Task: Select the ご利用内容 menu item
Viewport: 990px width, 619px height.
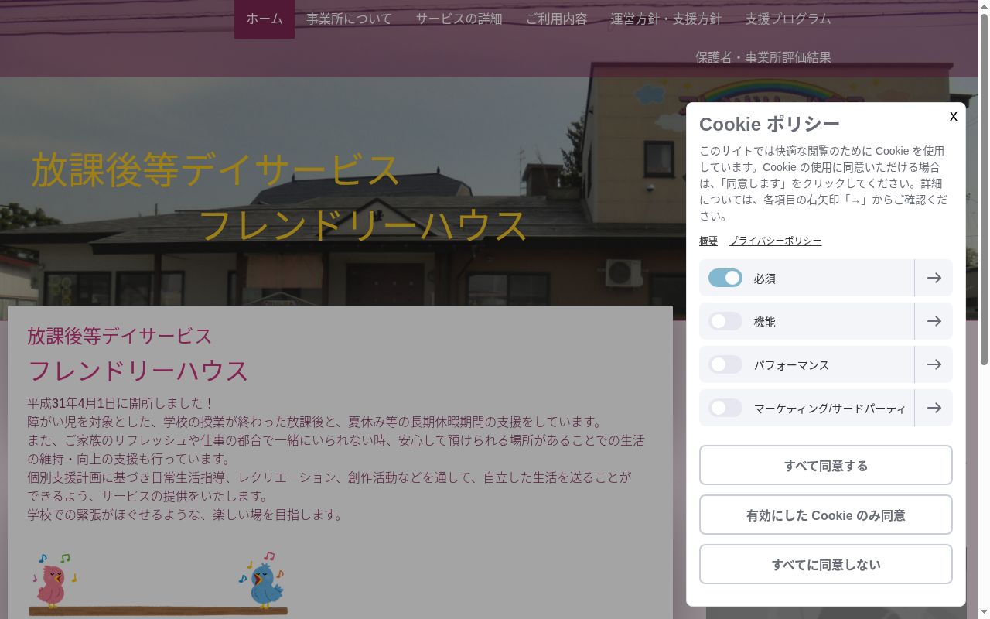Action: coord(556,19)
